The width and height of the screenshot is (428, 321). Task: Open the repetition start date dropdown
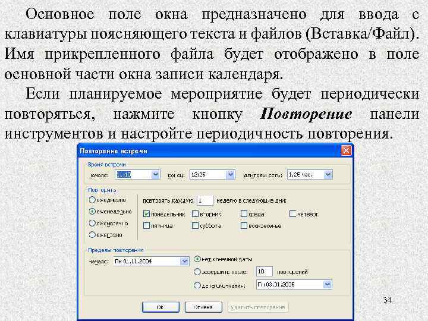click(184, 261)
